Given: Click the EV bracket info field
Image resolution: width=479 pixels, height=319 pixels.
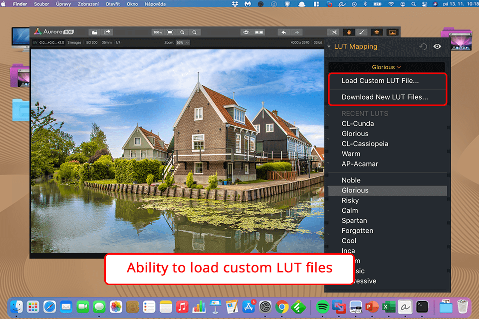Looking at the screenshot, I should tap(48, 43).
